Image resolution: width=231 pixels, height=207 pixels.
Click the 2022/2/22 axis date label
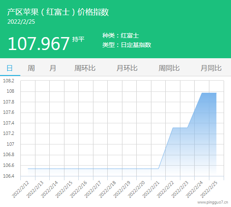pyautogui.click(x=165, y=189)
